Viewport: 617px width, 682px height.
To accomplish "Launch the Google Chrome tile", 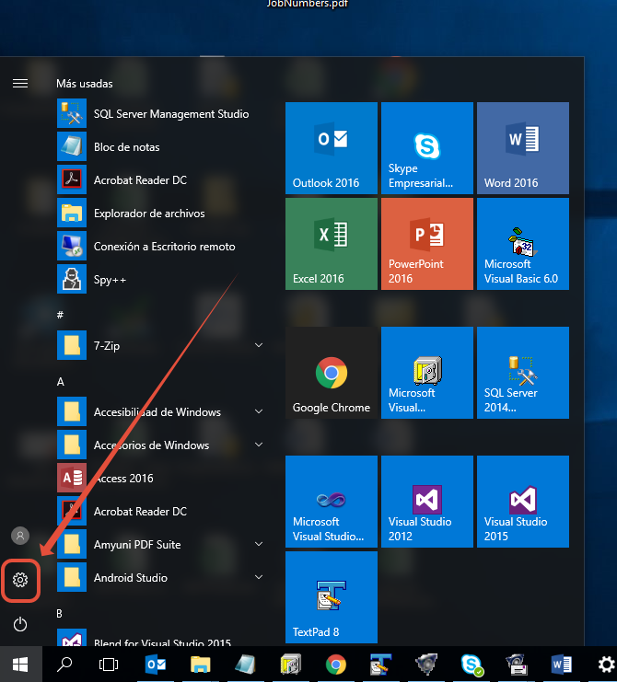I will coord(332,373).
